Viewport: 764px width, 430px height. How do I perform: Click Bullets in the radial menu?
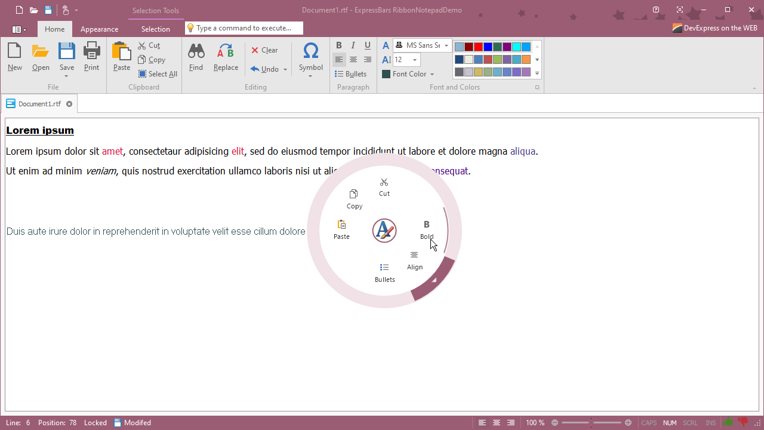(384, 273)
